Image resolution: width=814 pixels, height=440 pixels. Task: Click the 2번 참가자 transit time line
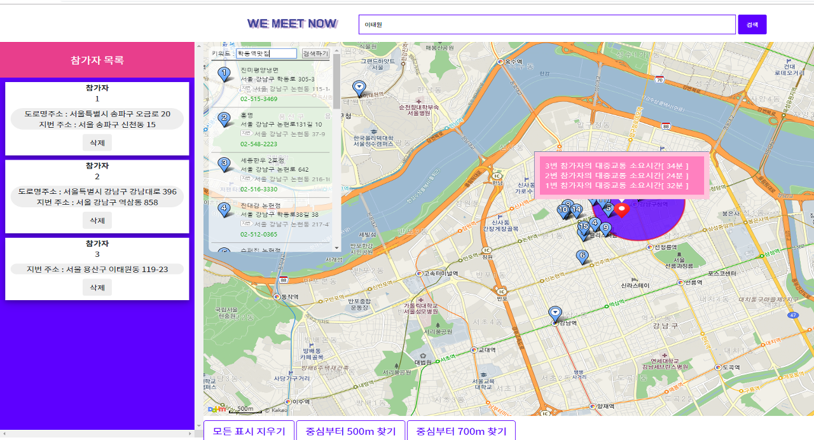[617, 175]
